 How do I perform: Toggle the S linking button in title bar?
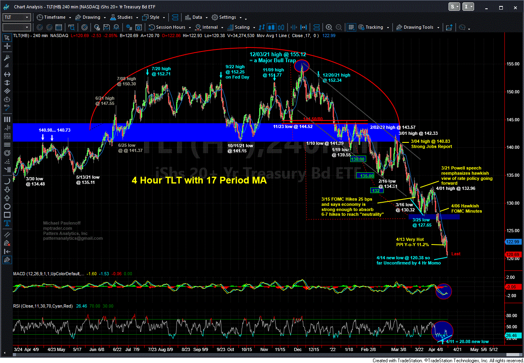pos(454,6)
